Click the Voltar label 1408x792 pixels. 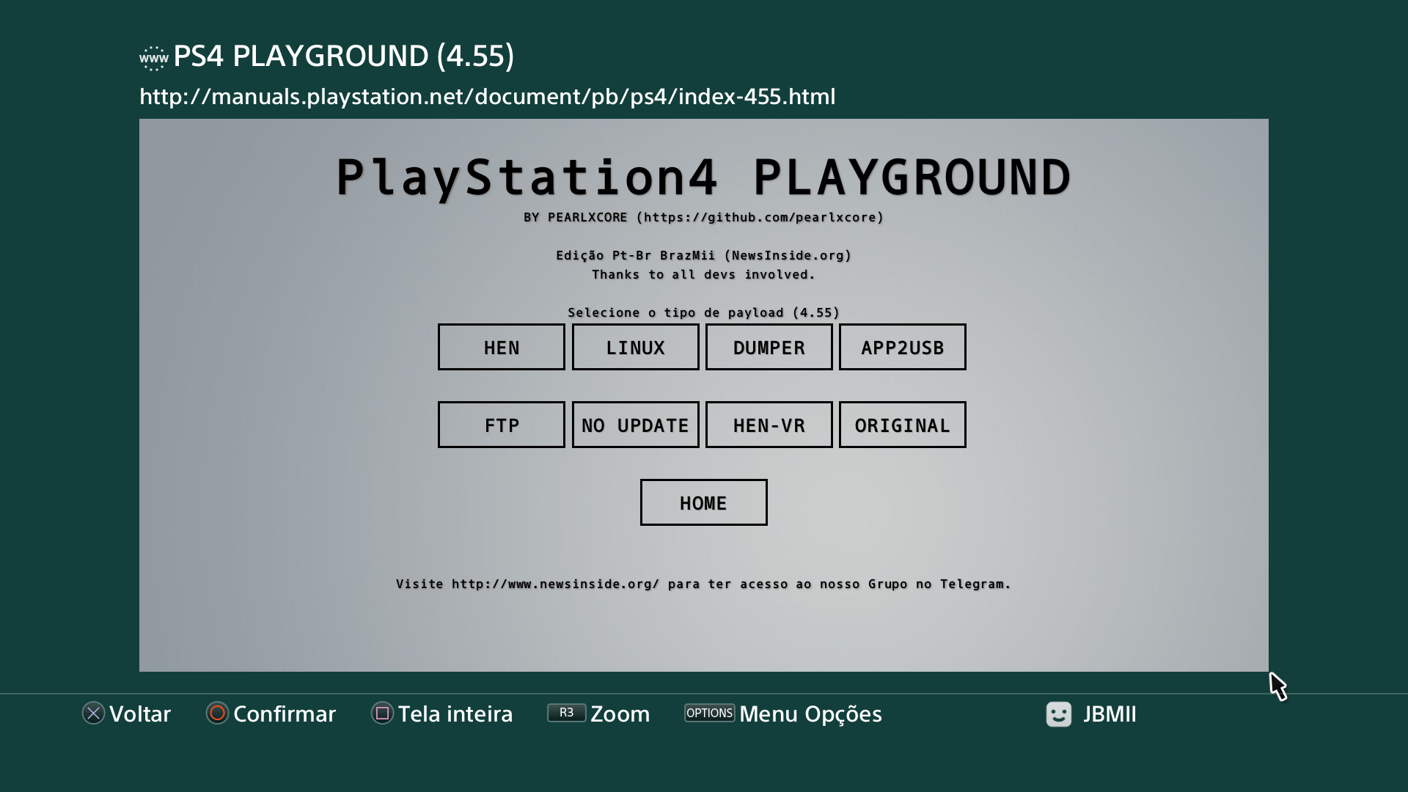click(140, 714)
